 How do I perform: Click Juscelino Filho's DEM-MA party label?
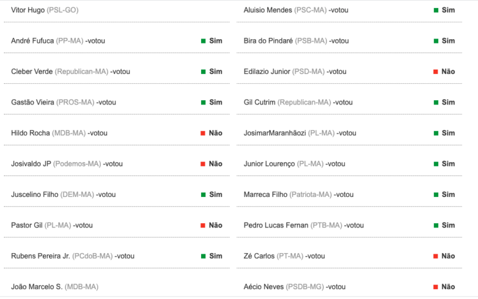(77, 195)
